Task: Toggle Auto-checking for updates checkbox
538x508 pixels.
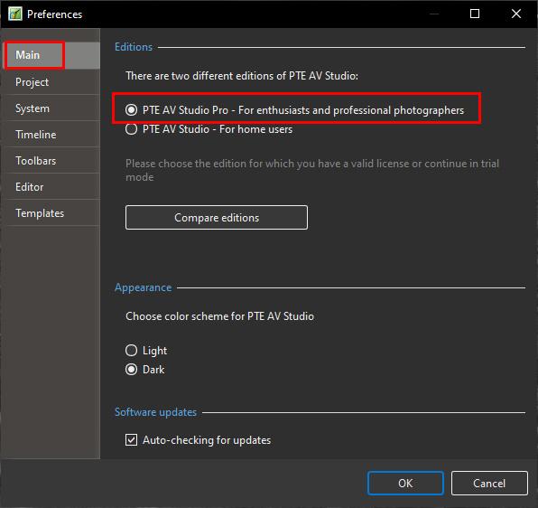Action: tap(131, 440)
